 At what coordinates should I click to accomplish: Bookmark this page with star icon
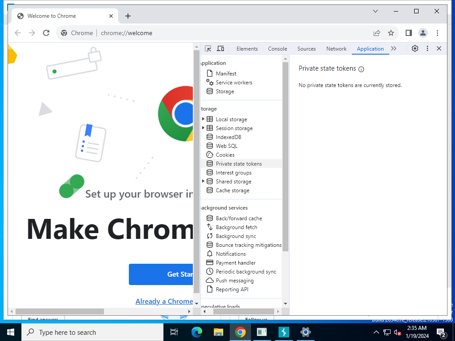coord(391,33)
